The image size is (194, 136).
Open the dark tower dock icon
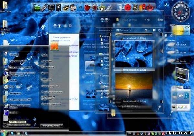[x=59, y=7]
